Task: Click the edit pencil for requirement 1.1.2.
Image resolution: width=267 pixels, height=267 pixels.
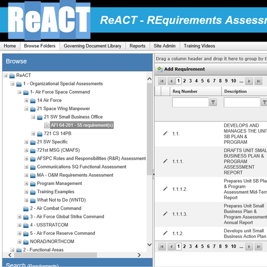Action: point(165,233)
